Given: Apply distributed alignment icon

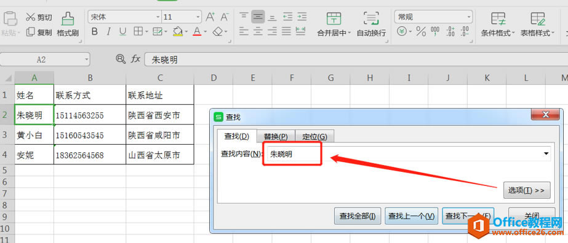Looking at the screenshot, I should 300,31.
